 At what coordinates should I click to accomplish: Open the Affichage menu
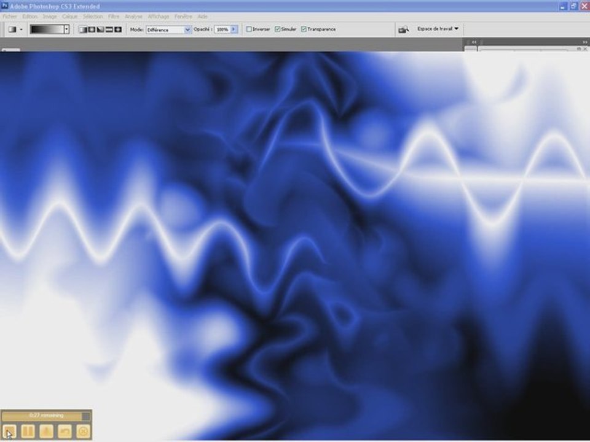click(159, 17)
